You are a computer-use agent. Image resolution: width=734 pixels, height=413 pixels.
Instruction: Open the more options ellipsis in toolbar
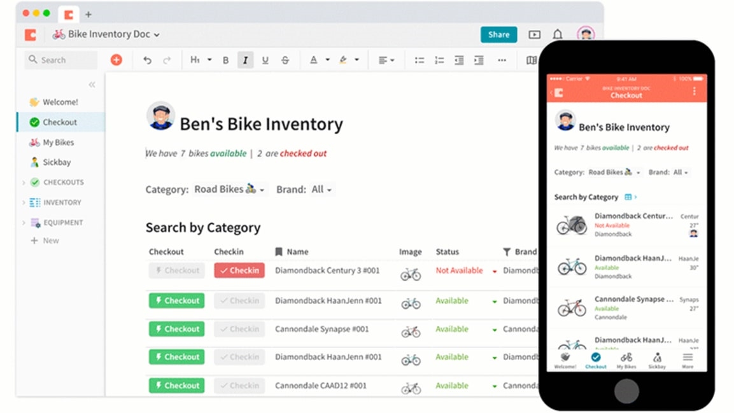(502, 60)
